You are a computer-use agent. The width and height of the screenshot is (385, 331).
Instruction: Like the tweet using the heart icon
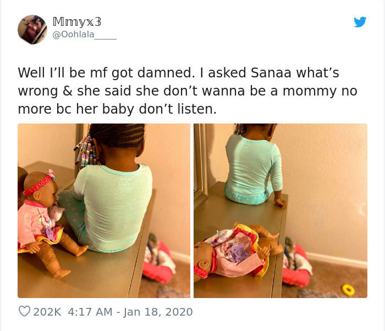tap(24, 311)
